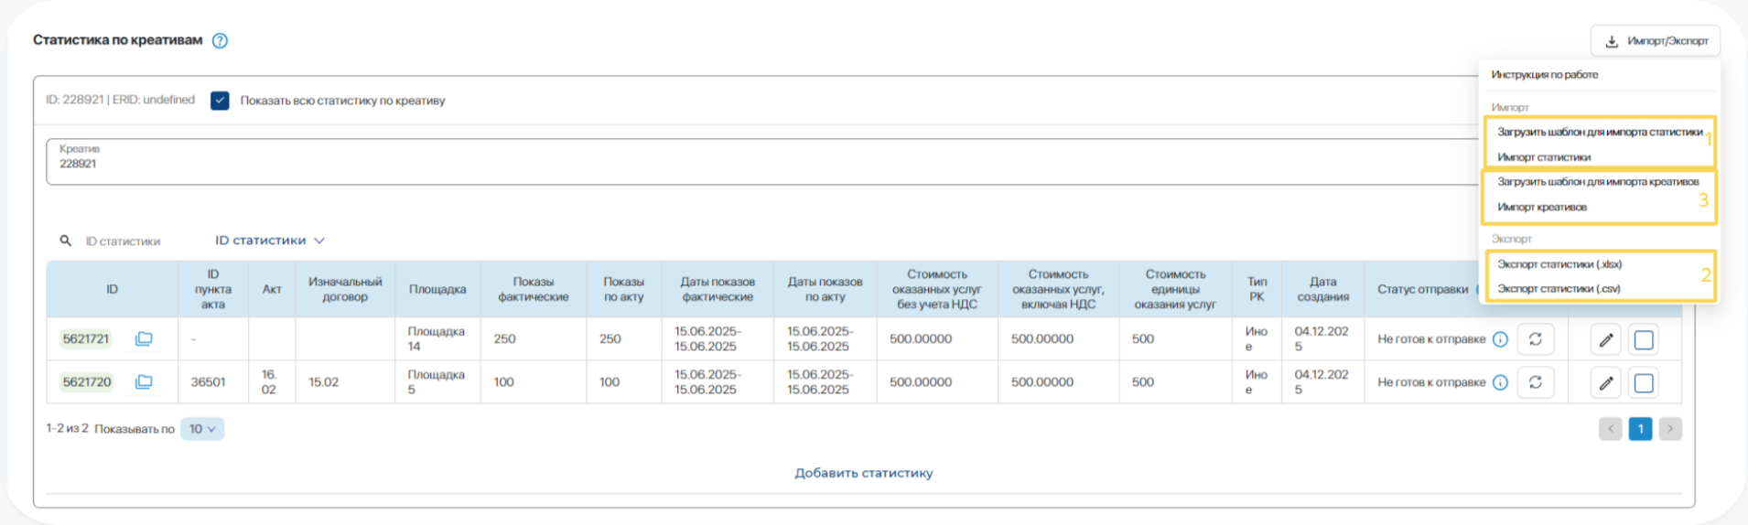The image size is (1748, 525).
Task: Click help icon next to Статистика по креативам
Action: pyautogui.click(x=220, y=40)
